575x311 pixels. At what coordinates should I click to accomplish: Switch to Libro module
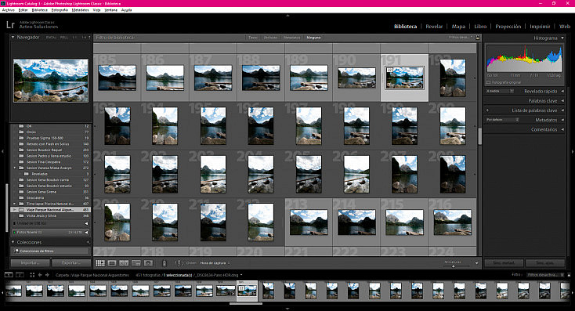click(480, 27)
